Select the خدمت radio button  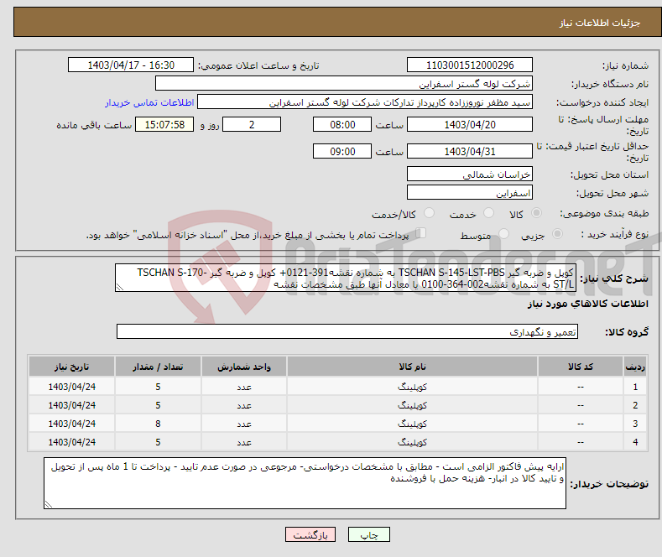tap(488, 213)
